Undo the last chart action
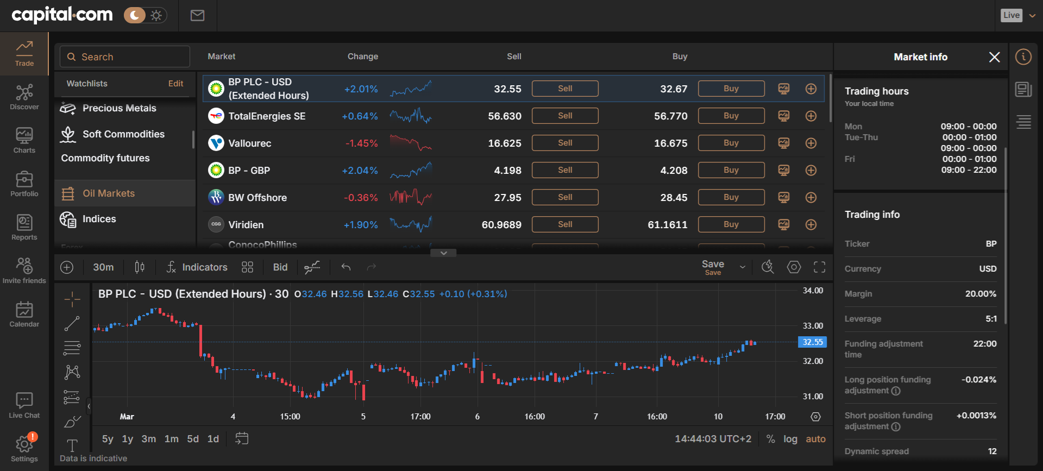This screenshot has height=471, width=1043. coord(346,267)
